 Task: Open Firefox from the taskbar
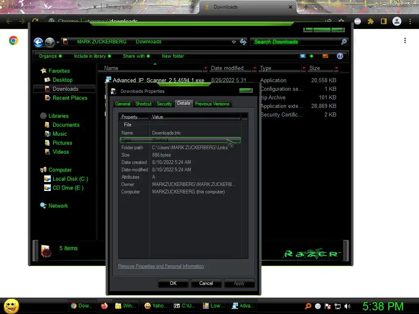click(x=104, y=306)
